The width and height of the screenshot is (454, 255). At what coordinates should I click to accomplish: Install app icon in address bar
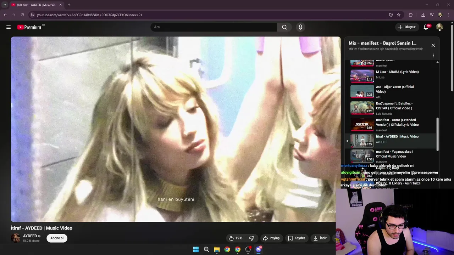tap(391, 15)
